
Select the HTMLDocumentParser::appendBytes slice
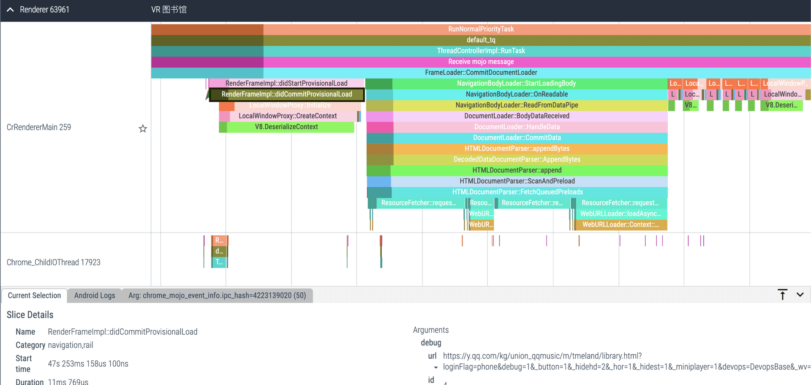517,149
